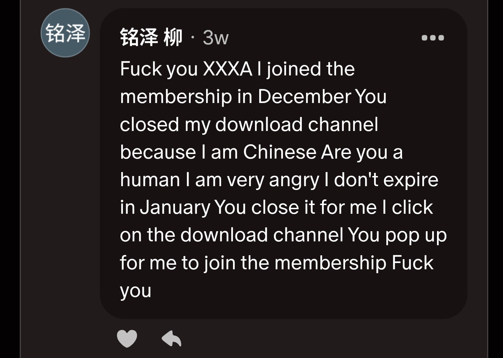Open the three-dot more options menu
Viewport: 503px width, 358px height.
[x=432, y=38]
